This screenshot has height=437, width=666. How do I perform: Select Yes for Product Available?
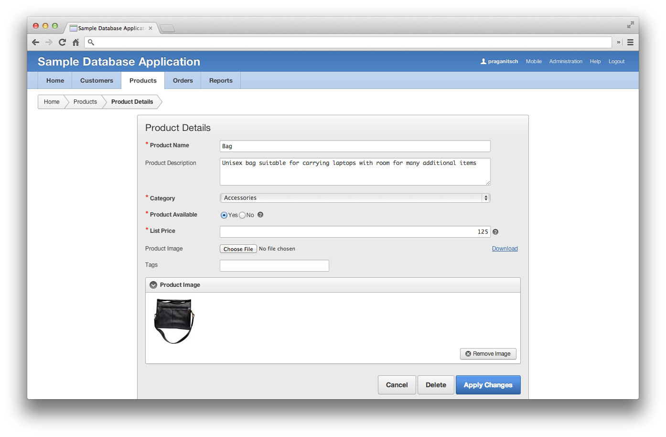224,215
